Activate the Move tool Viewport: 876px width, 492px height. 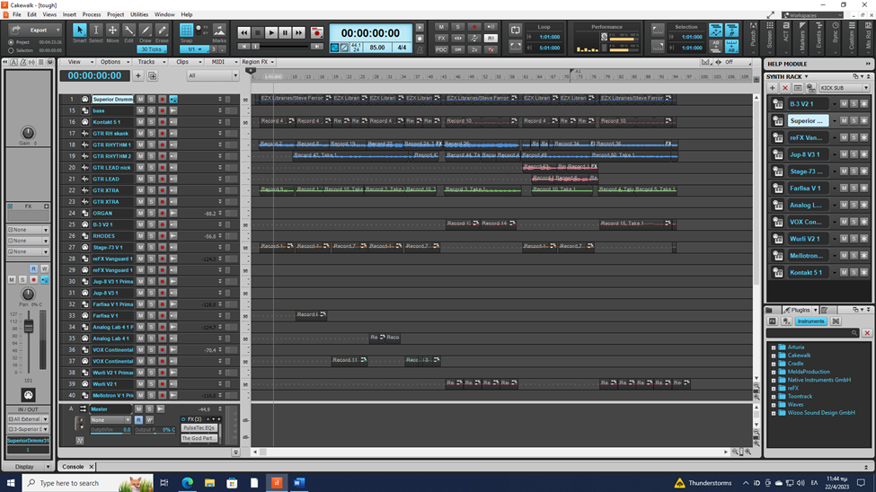[112, 31]
